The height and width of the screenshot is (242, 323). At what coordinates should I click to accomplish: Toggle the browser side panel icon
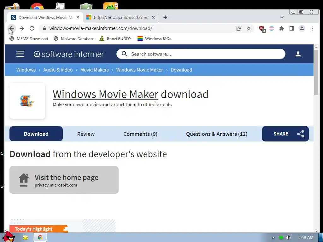[x=292, y=28]
